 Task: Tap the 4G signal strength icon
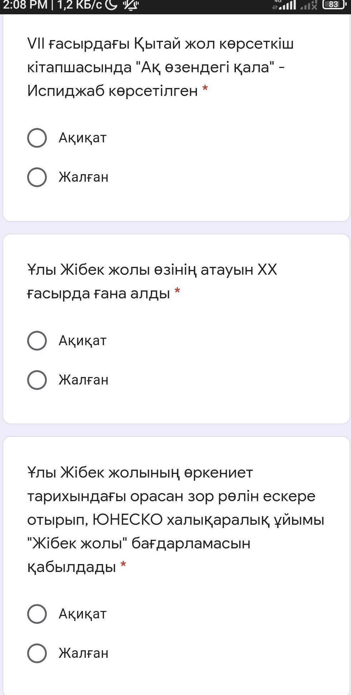[x=285, y=5]
